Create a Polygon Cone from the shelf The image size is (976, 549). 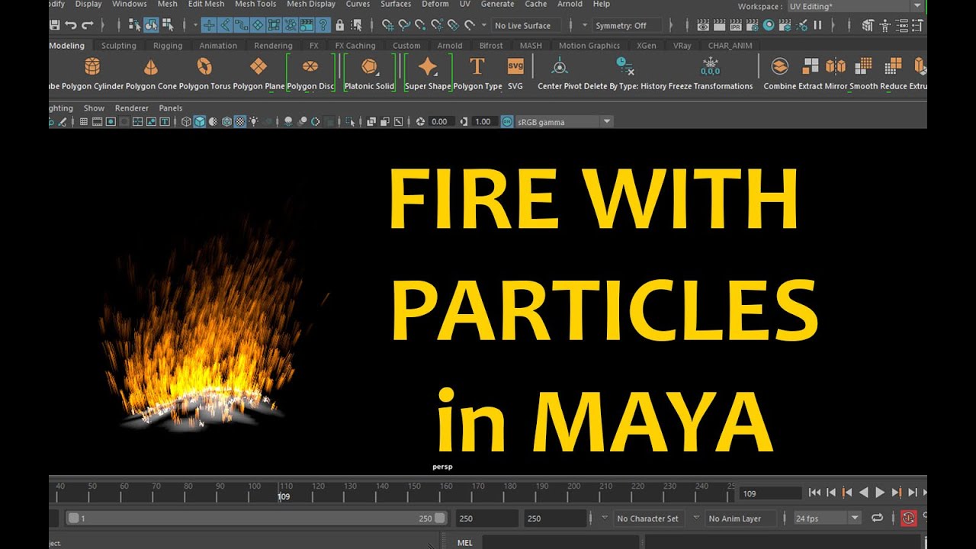coord(152,66)
